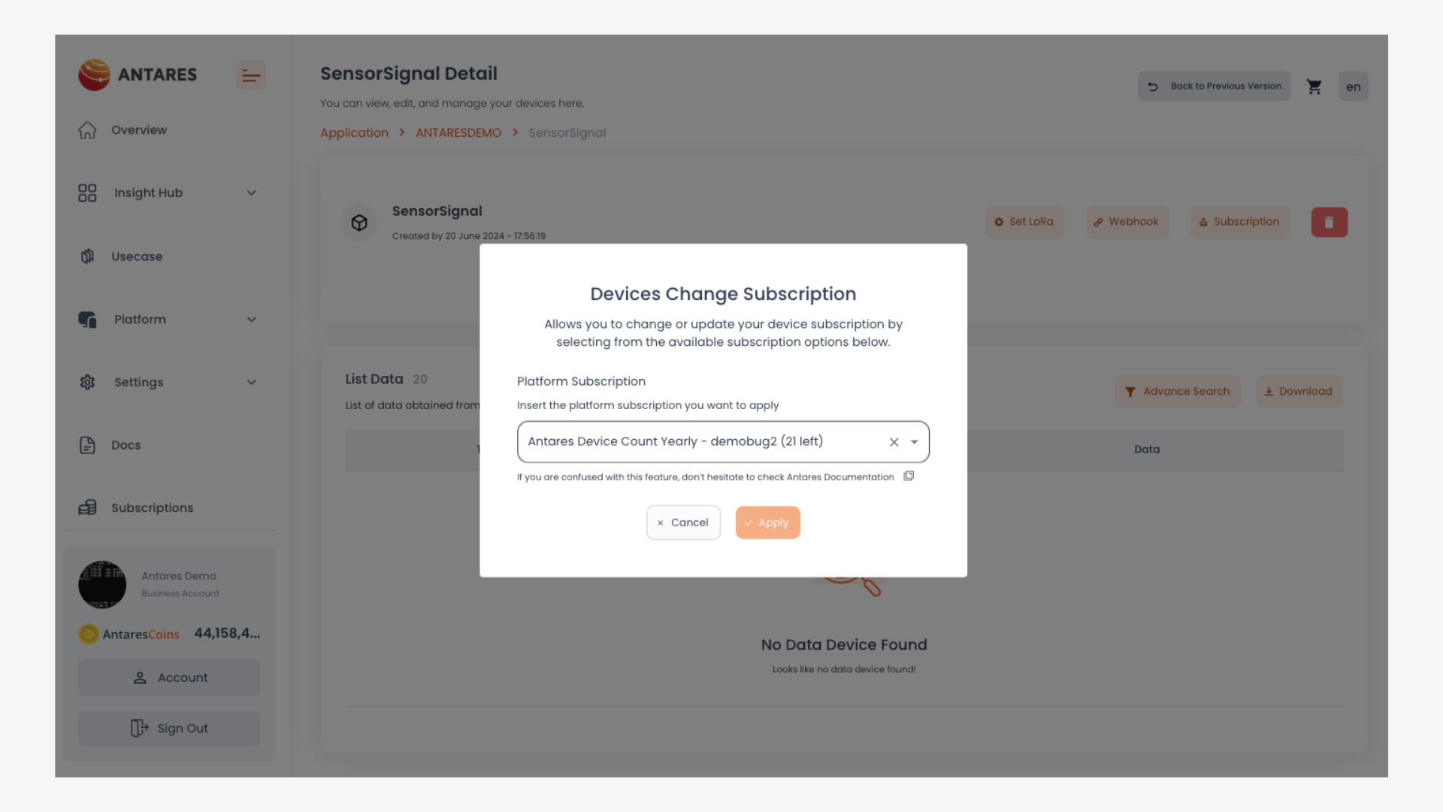Open the Overview page
Image resolution: width=1443 pixels, height=812 pixels.
[x=139, y=130]
